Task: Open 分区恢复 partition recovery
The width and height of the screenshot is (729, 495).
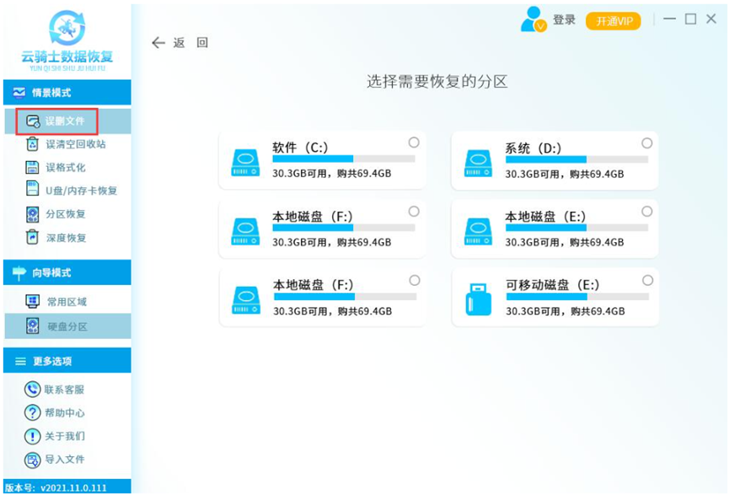Action: [65, 214]
